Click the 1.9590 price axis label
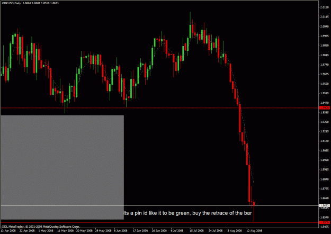 click(324, 84)
